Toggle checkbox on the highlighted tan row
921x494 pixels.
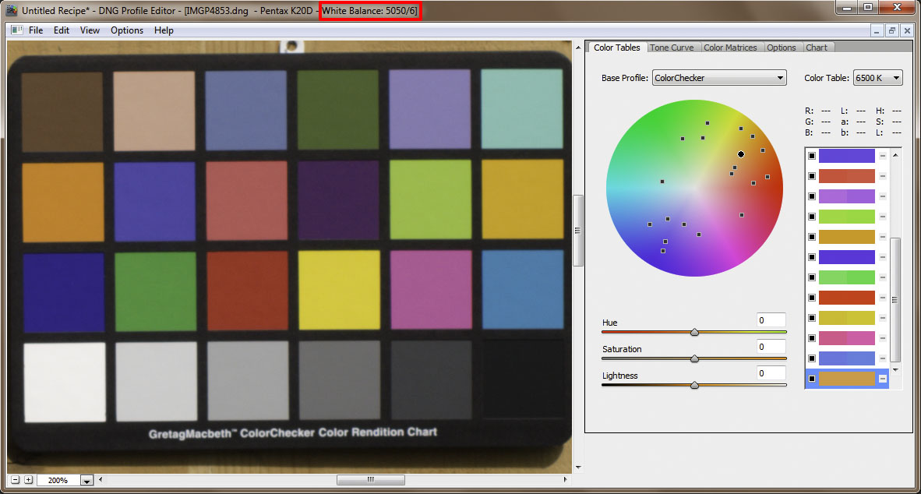pos(812,379)
